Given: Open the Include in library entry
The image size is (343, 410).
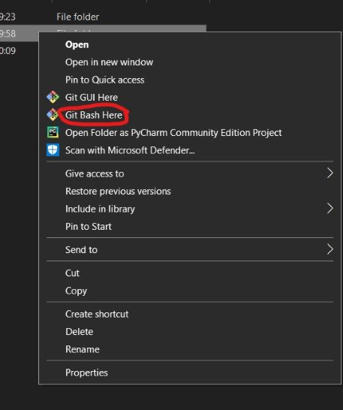Looking at the screenshot, I should pyautogui.click(x=100, y=209).
